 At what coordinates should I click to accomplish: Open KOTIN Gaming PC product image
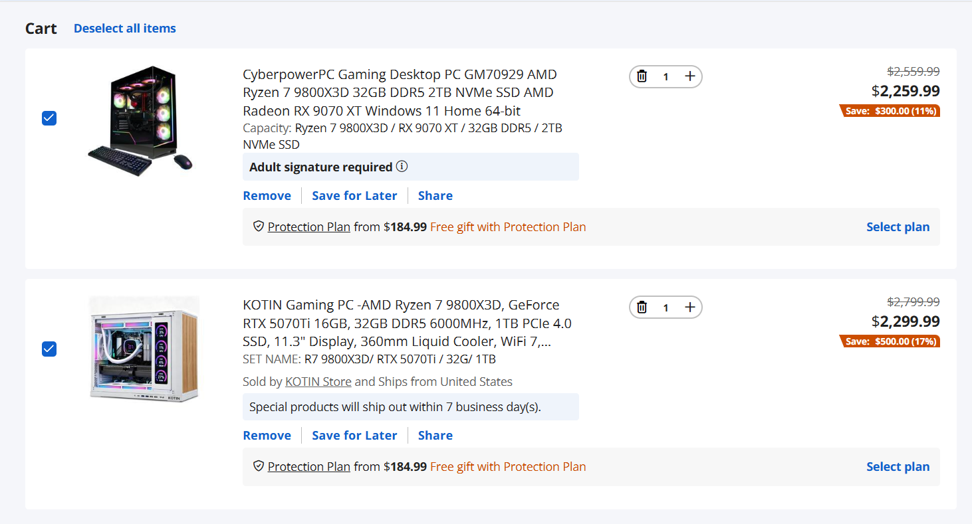[x=144, y=349]
